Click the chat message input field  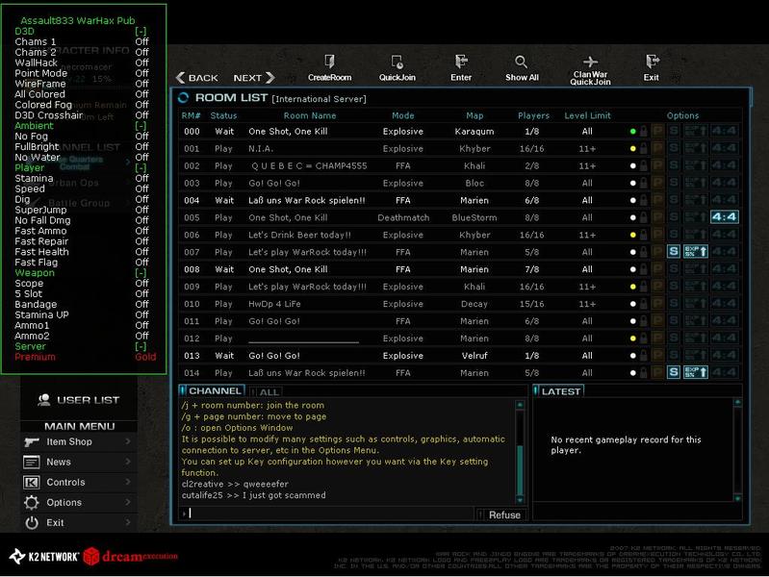(326, 514)
